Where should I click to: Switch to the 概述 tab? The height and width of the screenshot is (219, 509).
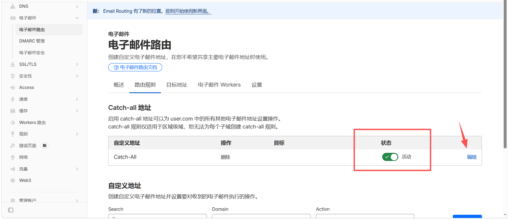click(x=119, y=85)
